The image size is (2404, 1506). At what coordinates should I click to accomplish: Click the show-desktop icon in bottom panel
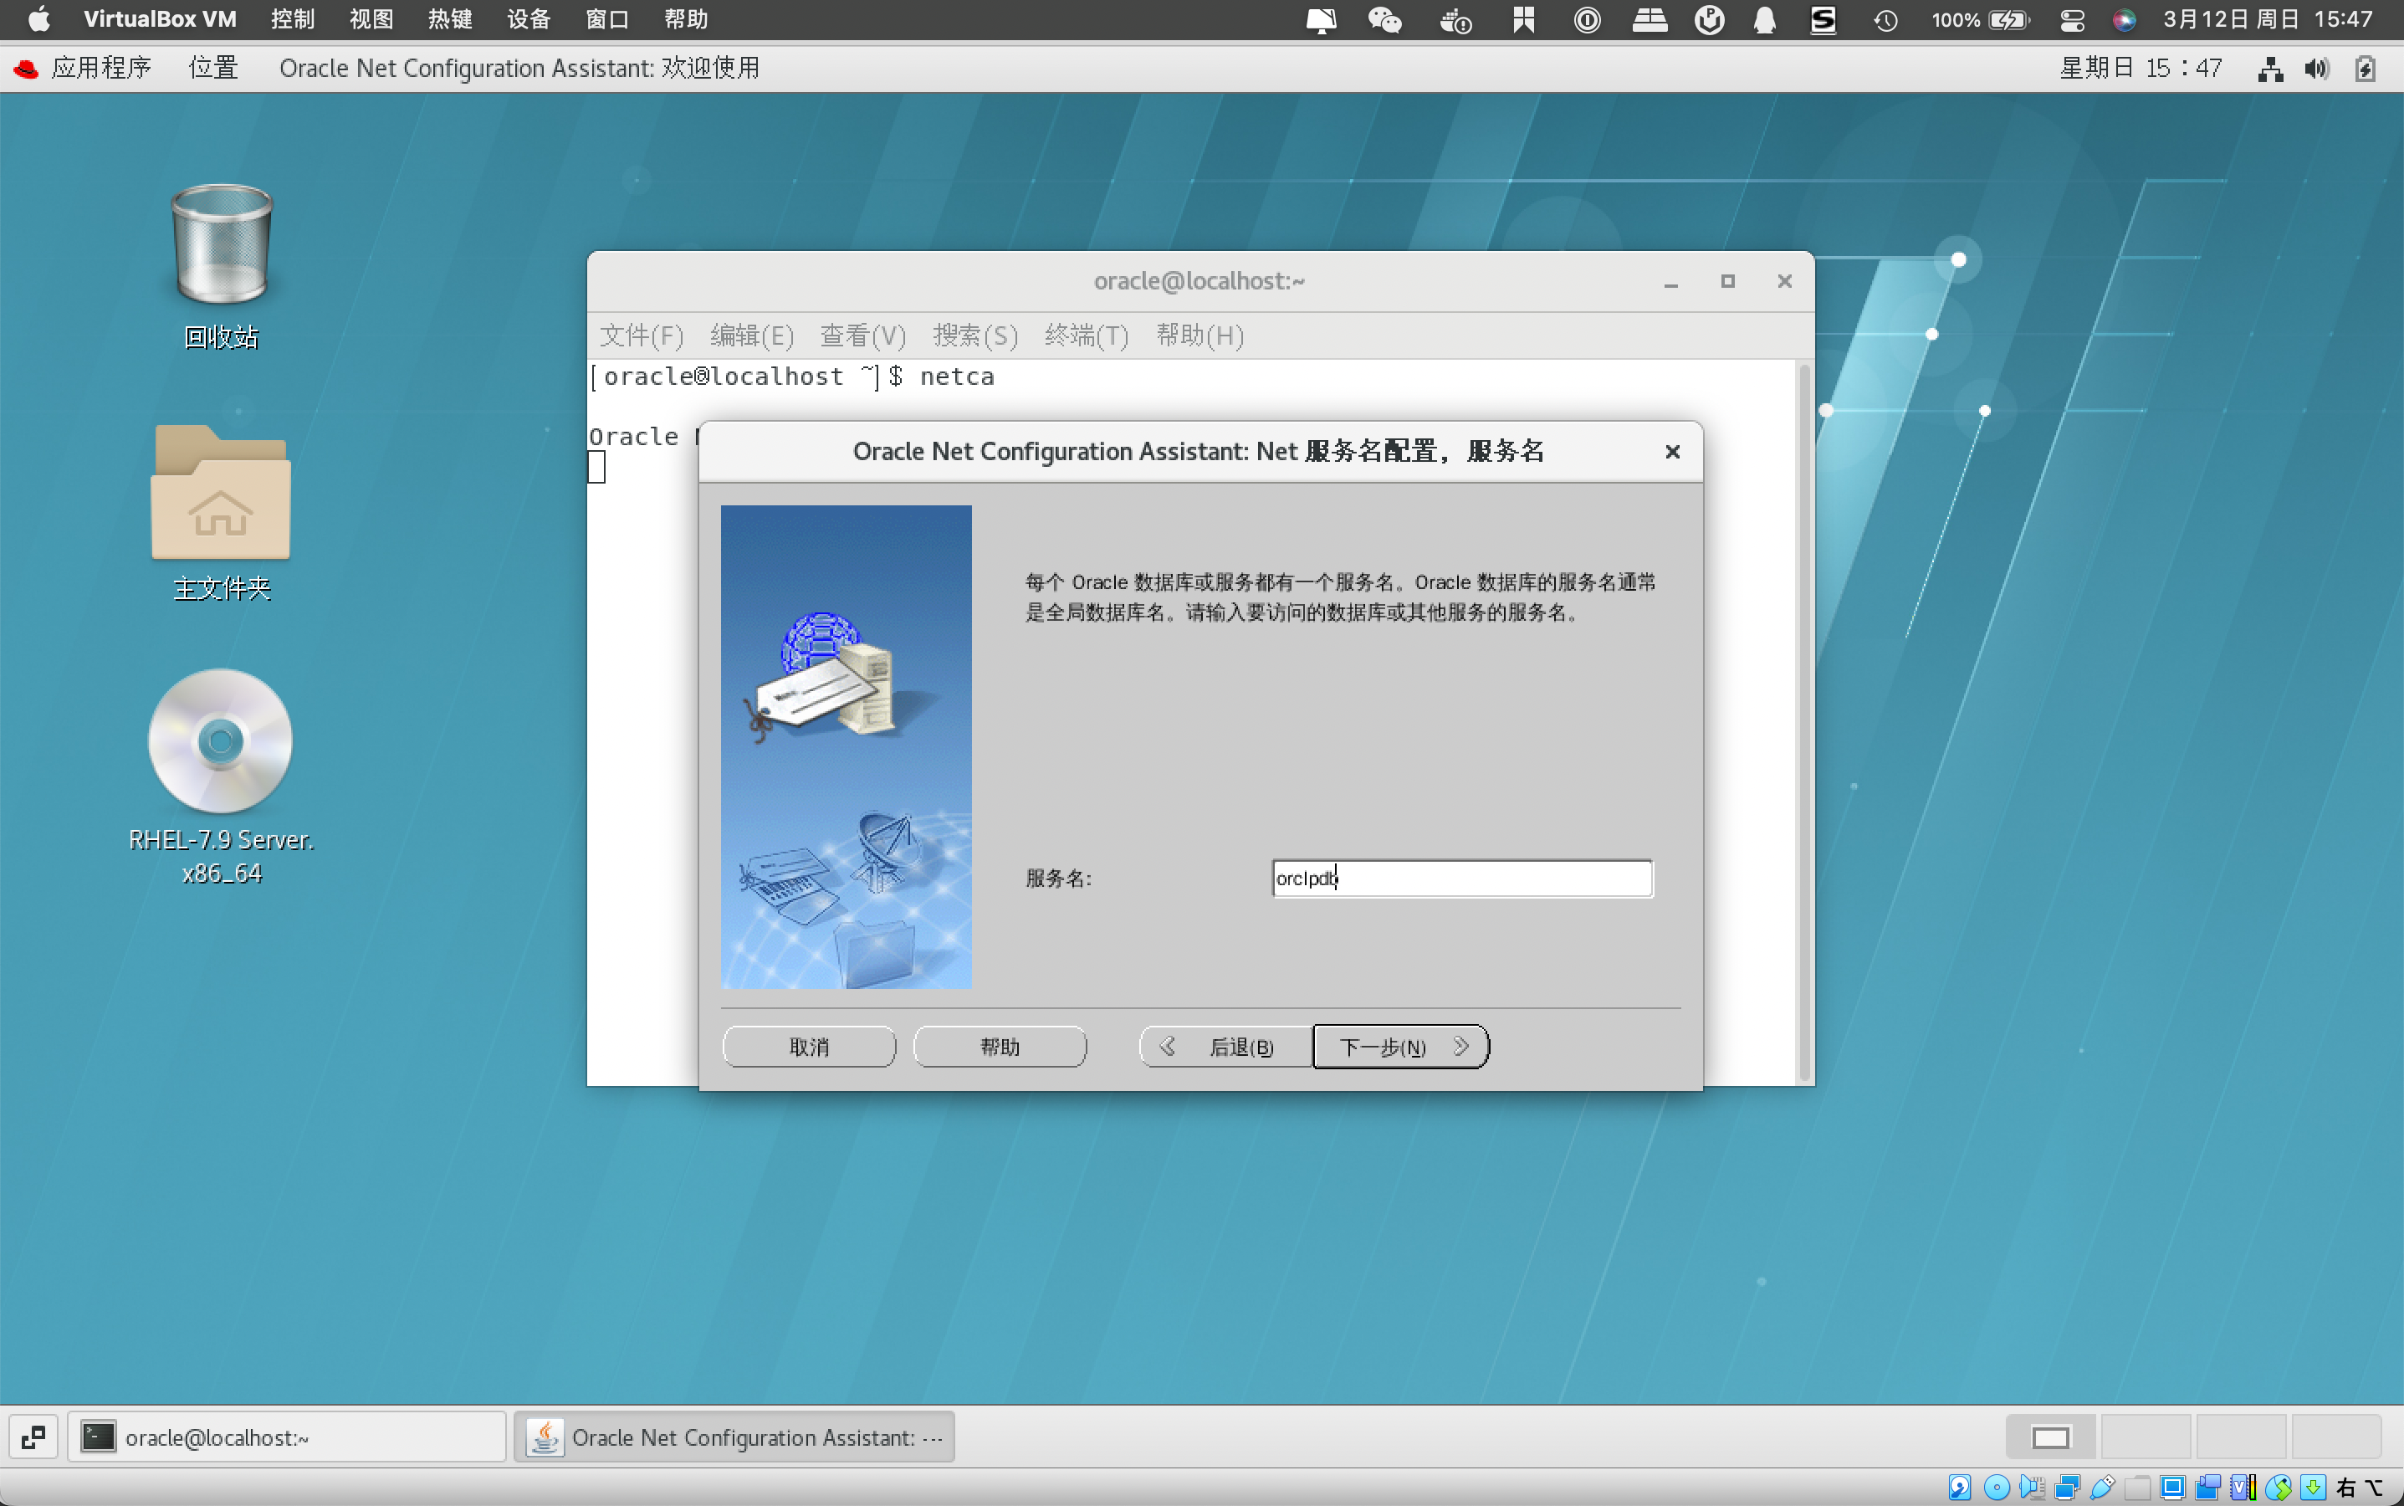coord(33,1437)
